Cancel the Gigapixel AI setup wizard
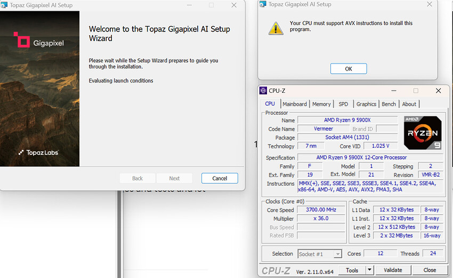This screenshot has width=453, height=278. click(x=220, y=178)
